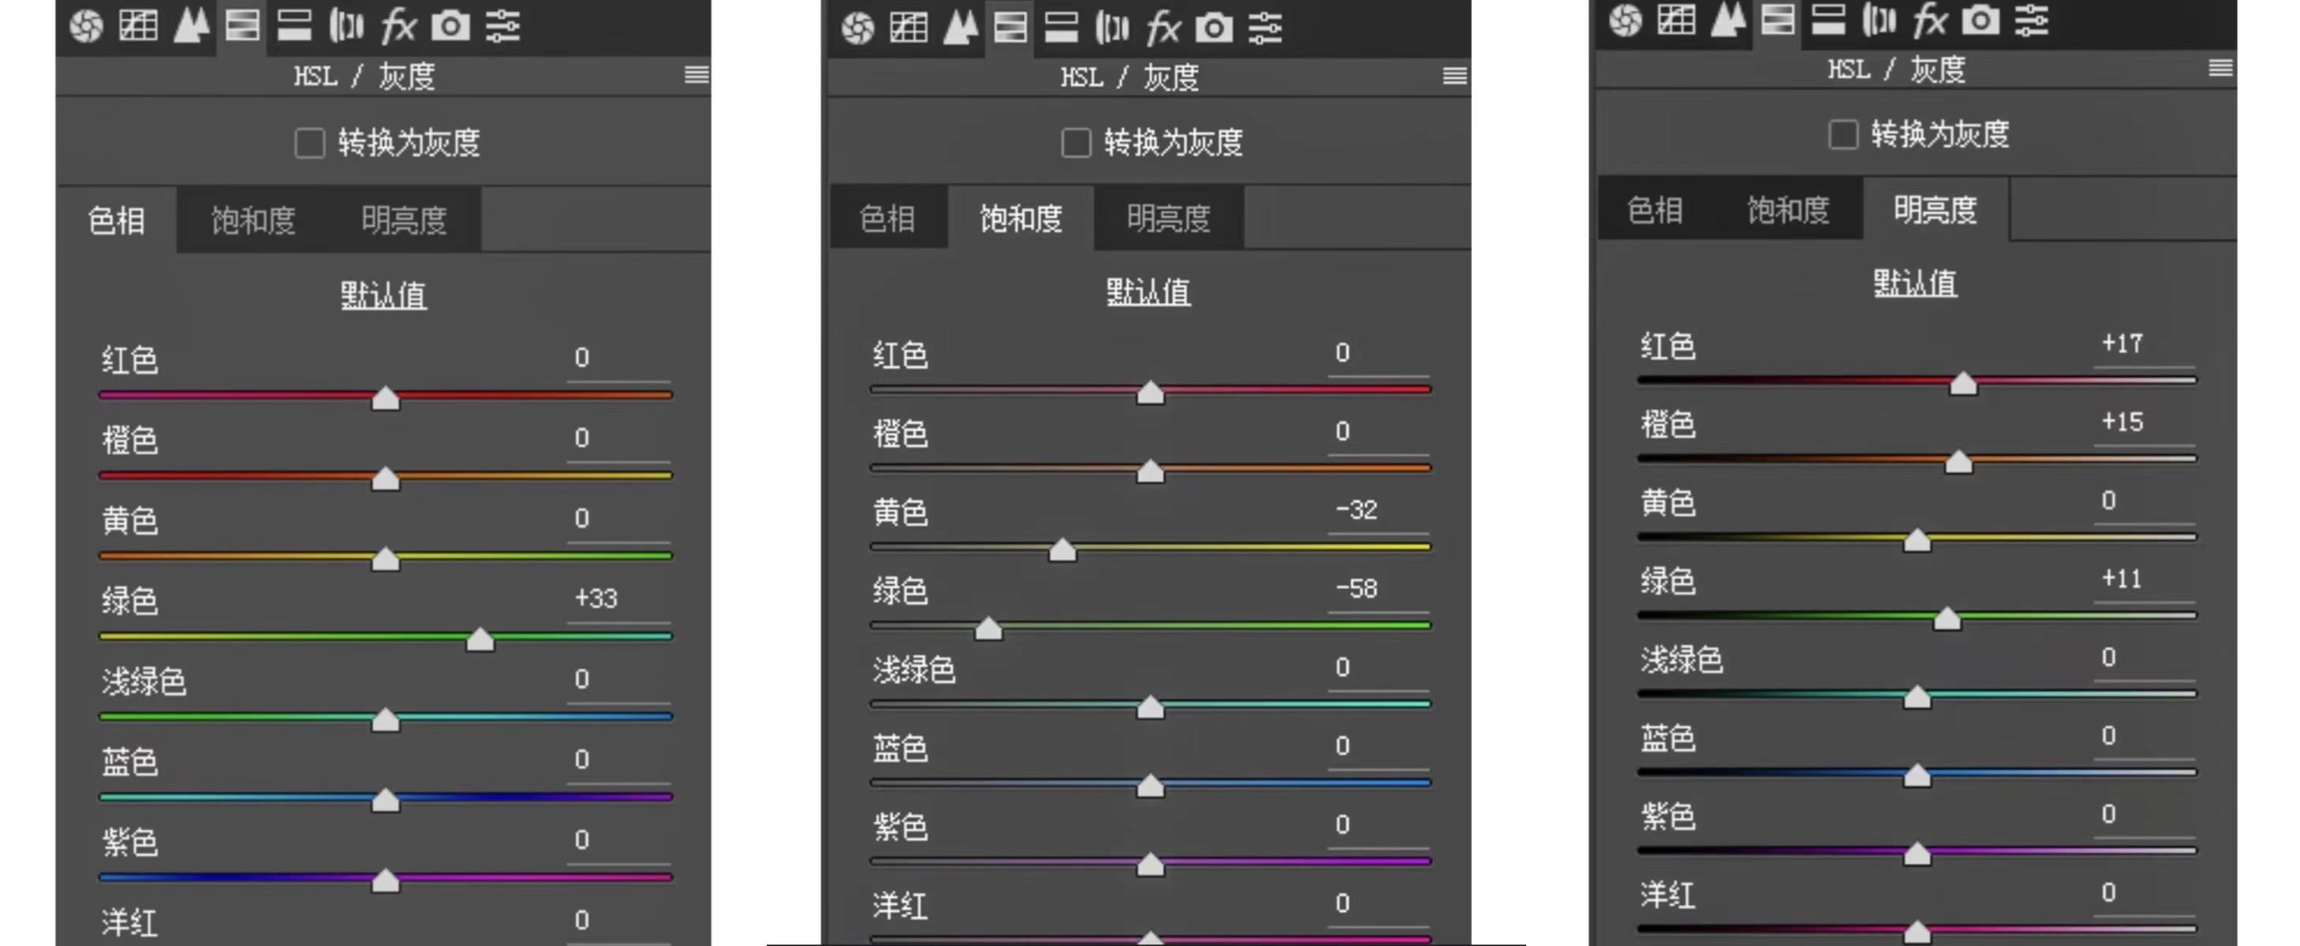Click 紫色 luminance slider handle, right panel

(1917, 854)
